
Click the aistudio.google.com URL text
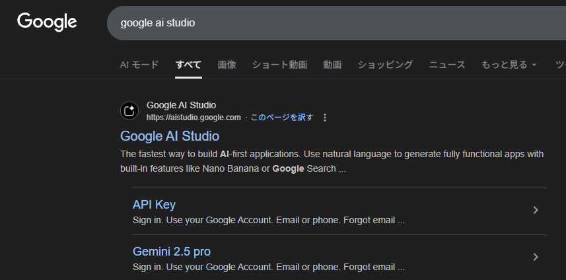[x=194, y=118]
